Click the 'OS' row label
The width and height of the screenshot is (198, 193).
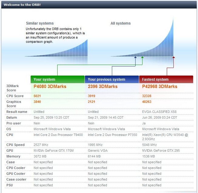click(x=8, y=129)
